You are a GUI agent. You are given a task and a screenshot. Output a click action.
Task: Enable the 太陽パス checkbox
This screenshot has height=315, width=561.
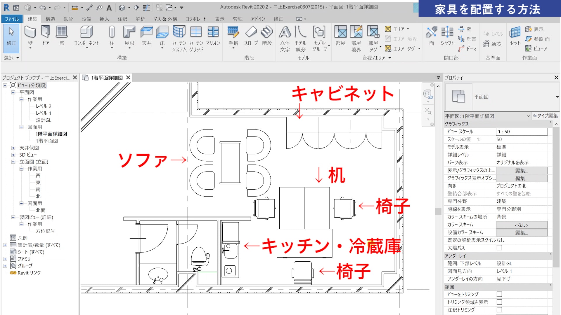[499, 248]
